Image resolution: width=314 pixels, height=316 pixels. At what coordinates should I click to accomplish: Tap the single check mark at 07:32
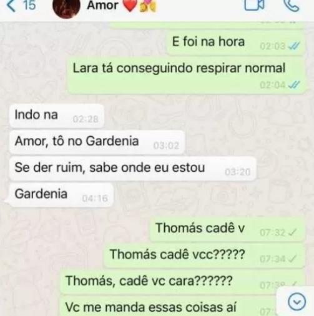tap(293, 232)
